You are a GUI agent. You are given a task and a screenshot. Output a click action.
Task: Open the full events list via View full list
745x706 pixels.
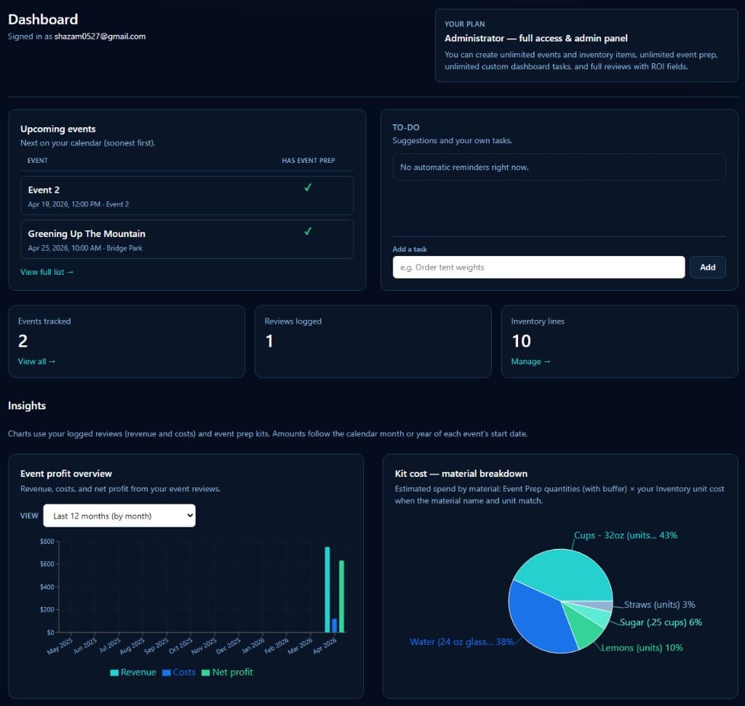pyautogui.click(x=47, y=271)
